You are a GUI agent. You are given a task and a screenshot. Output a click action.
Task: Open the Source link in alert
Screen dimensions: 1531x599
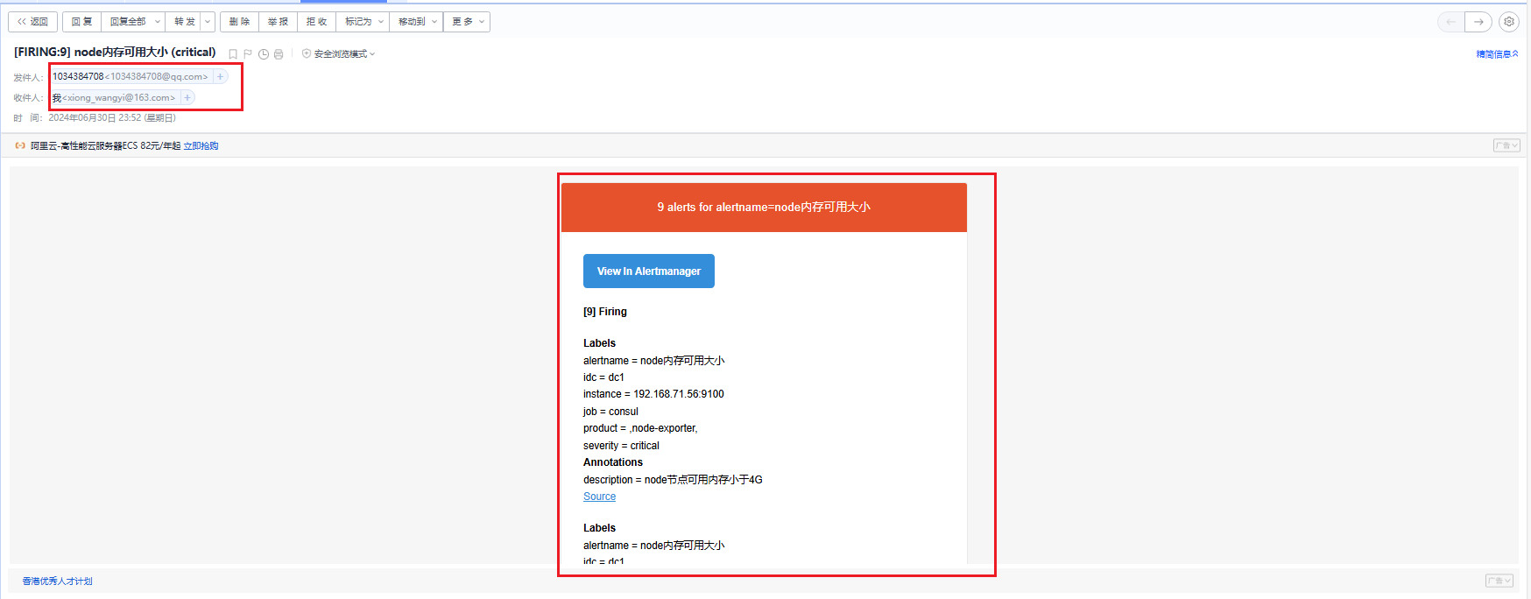(600, 497)
